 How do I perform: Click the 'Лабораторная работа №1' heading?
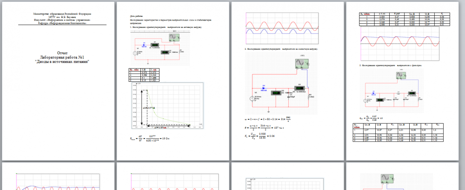62,57
